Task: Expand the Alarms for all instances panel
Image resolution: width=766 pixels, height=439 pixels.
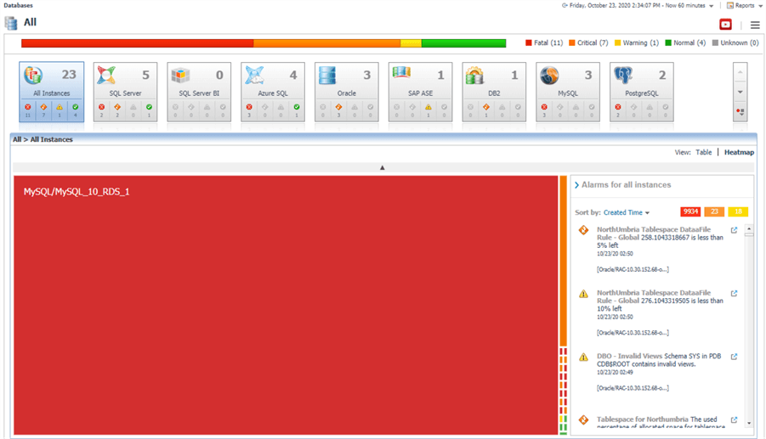Action: 577,185
